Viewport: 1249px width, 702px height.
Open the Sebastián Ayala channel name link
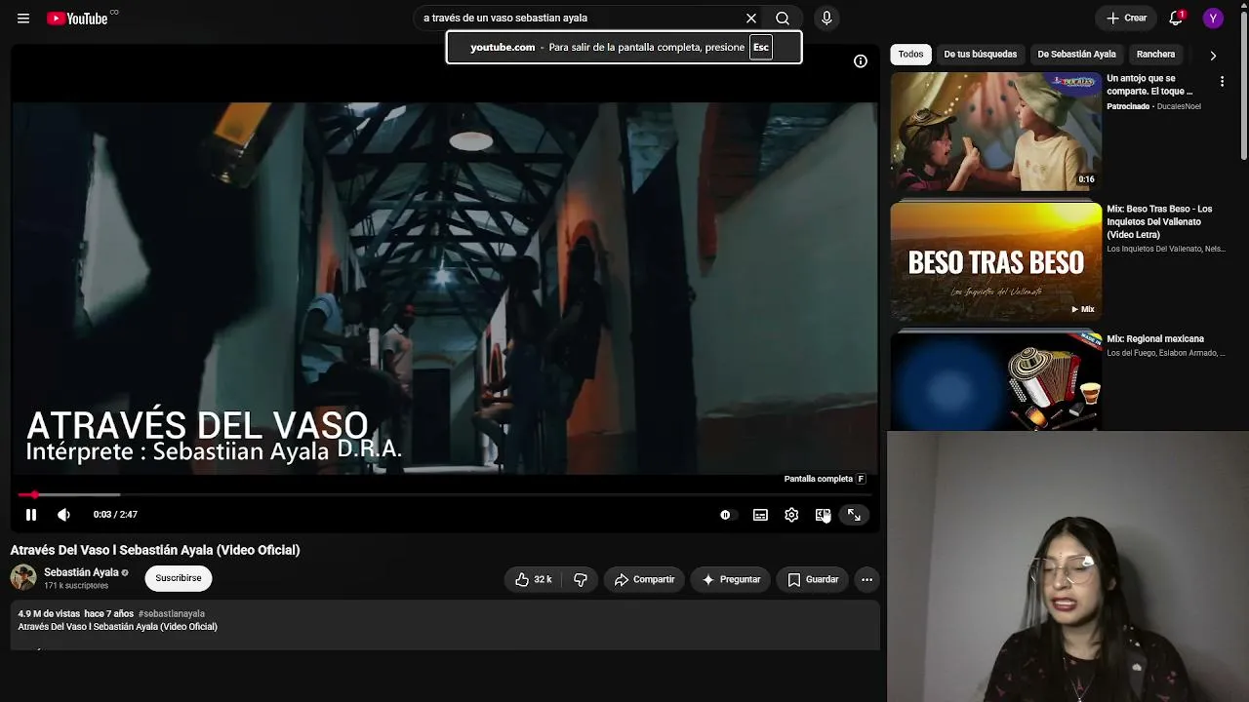coord(81,572)
